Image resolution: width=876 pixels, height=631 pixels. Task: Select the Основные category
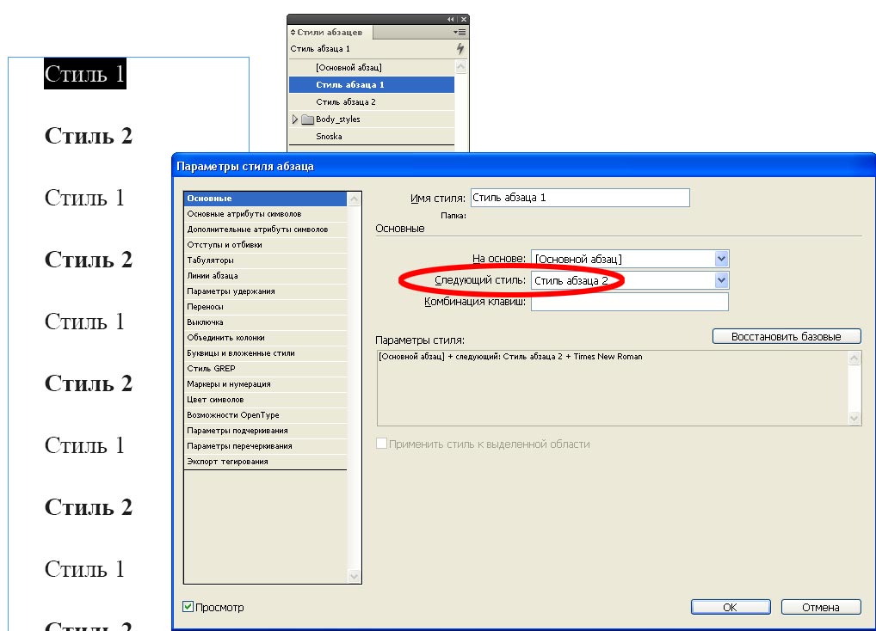coord(265,198)
